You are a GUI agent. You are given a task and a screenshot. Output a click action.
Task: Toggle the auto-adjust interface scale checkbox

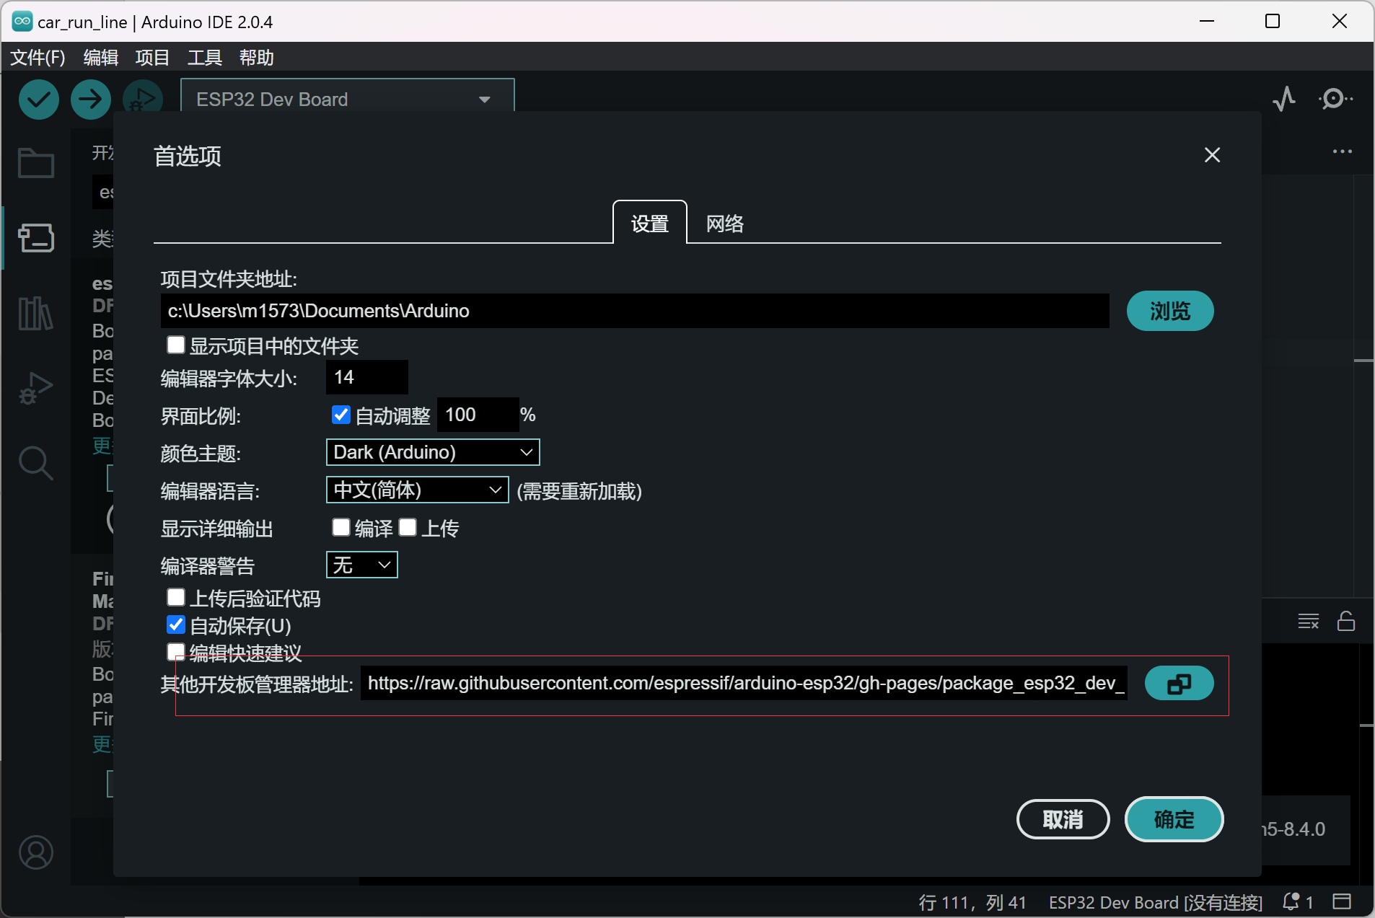tap(341, 415)
